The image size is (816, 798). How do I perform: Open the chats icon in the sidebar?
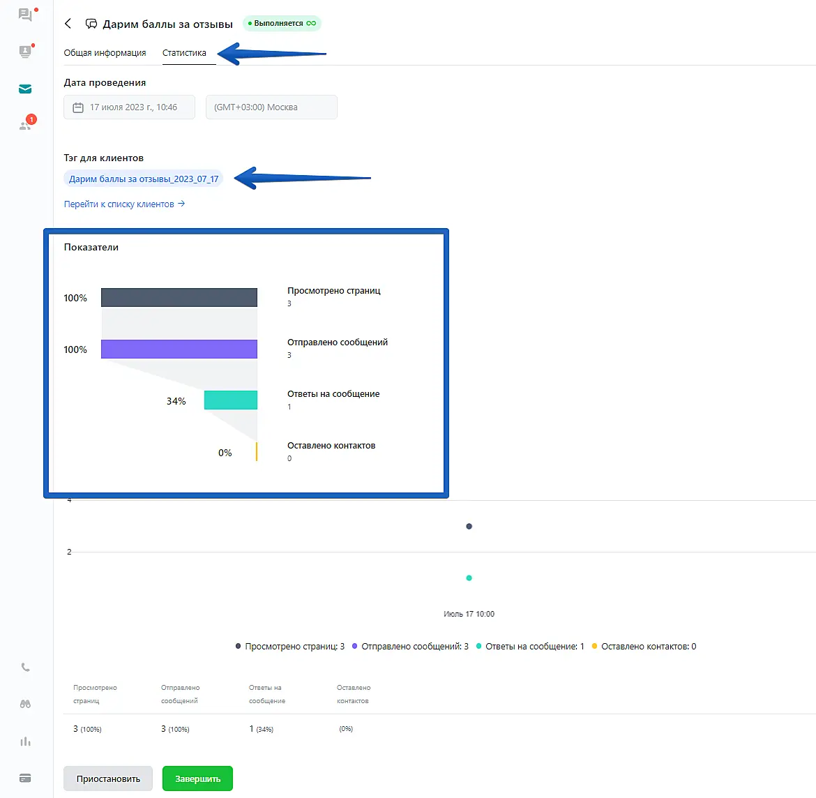(25, 15)
